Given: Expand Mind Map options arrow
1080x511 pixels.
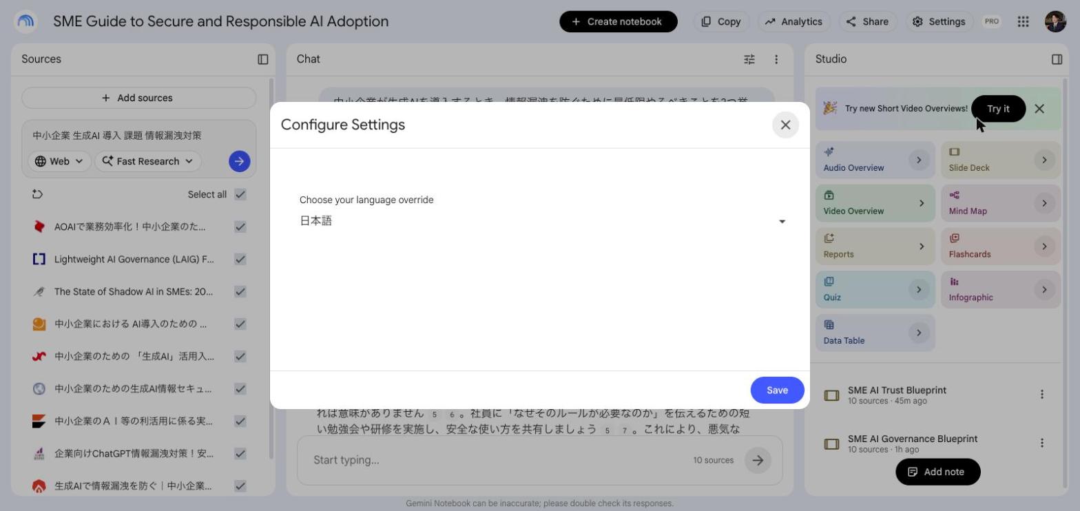Looking at the screenshot, I should pyautogui.click(x=1044, y=203).
